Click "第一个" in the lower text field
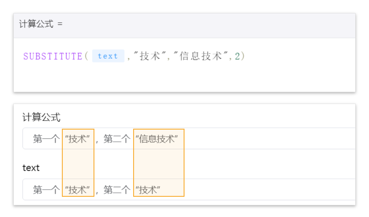Screen dimensions: 369x217 click(x=46, y=190)
